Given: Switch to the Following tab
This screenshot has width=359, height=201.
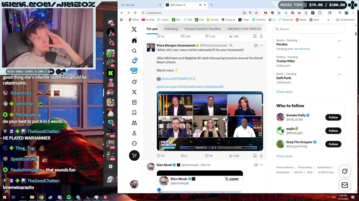Looking at the screenshot, I should point(171,29).
